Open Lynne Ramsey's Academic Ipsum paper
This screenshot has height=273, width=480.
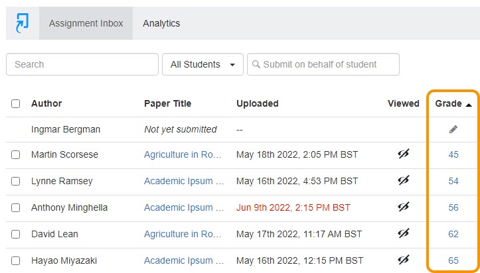pyautogui.click(x=183, y=181)
